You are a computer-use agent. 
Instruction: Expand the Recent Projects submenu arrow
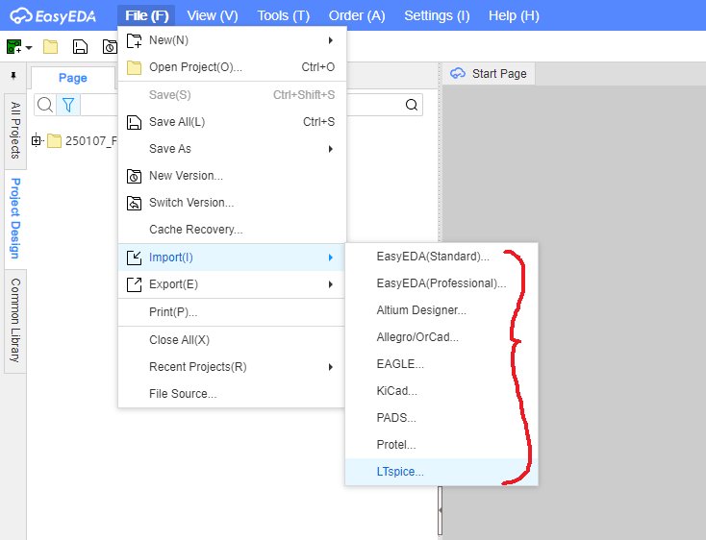331,367
